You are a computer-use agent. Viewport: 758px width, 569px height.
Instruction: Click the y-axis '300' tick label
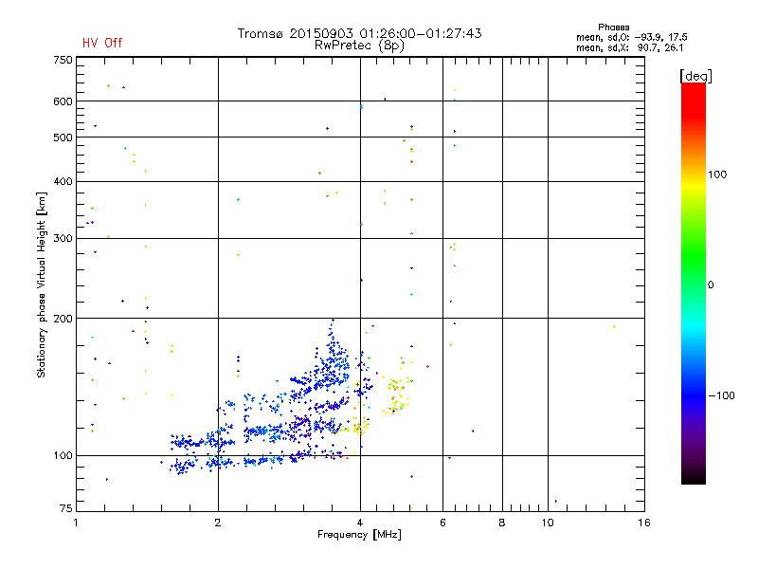pyautogui.click(x=63, y=239)
